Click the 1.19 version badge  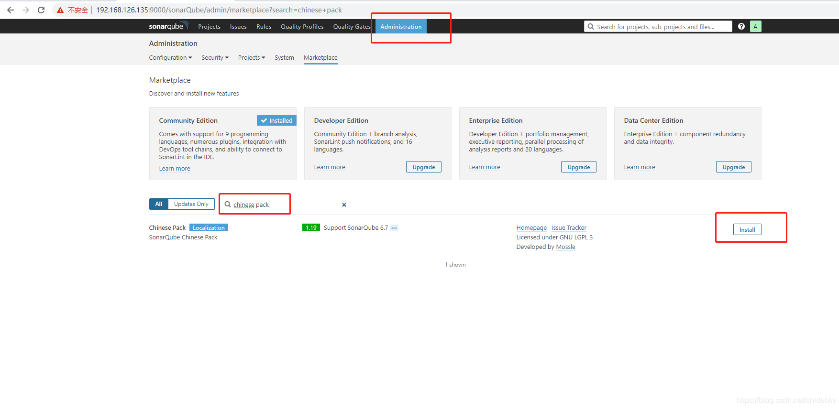tap(311, 227)
